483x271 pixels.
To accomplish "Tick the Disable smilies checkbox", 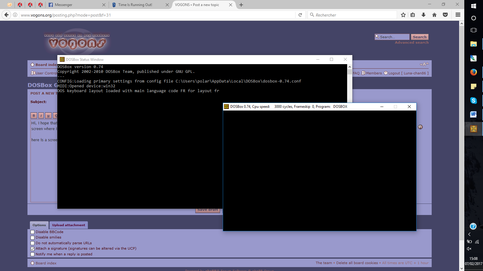I will click(33, 238).
